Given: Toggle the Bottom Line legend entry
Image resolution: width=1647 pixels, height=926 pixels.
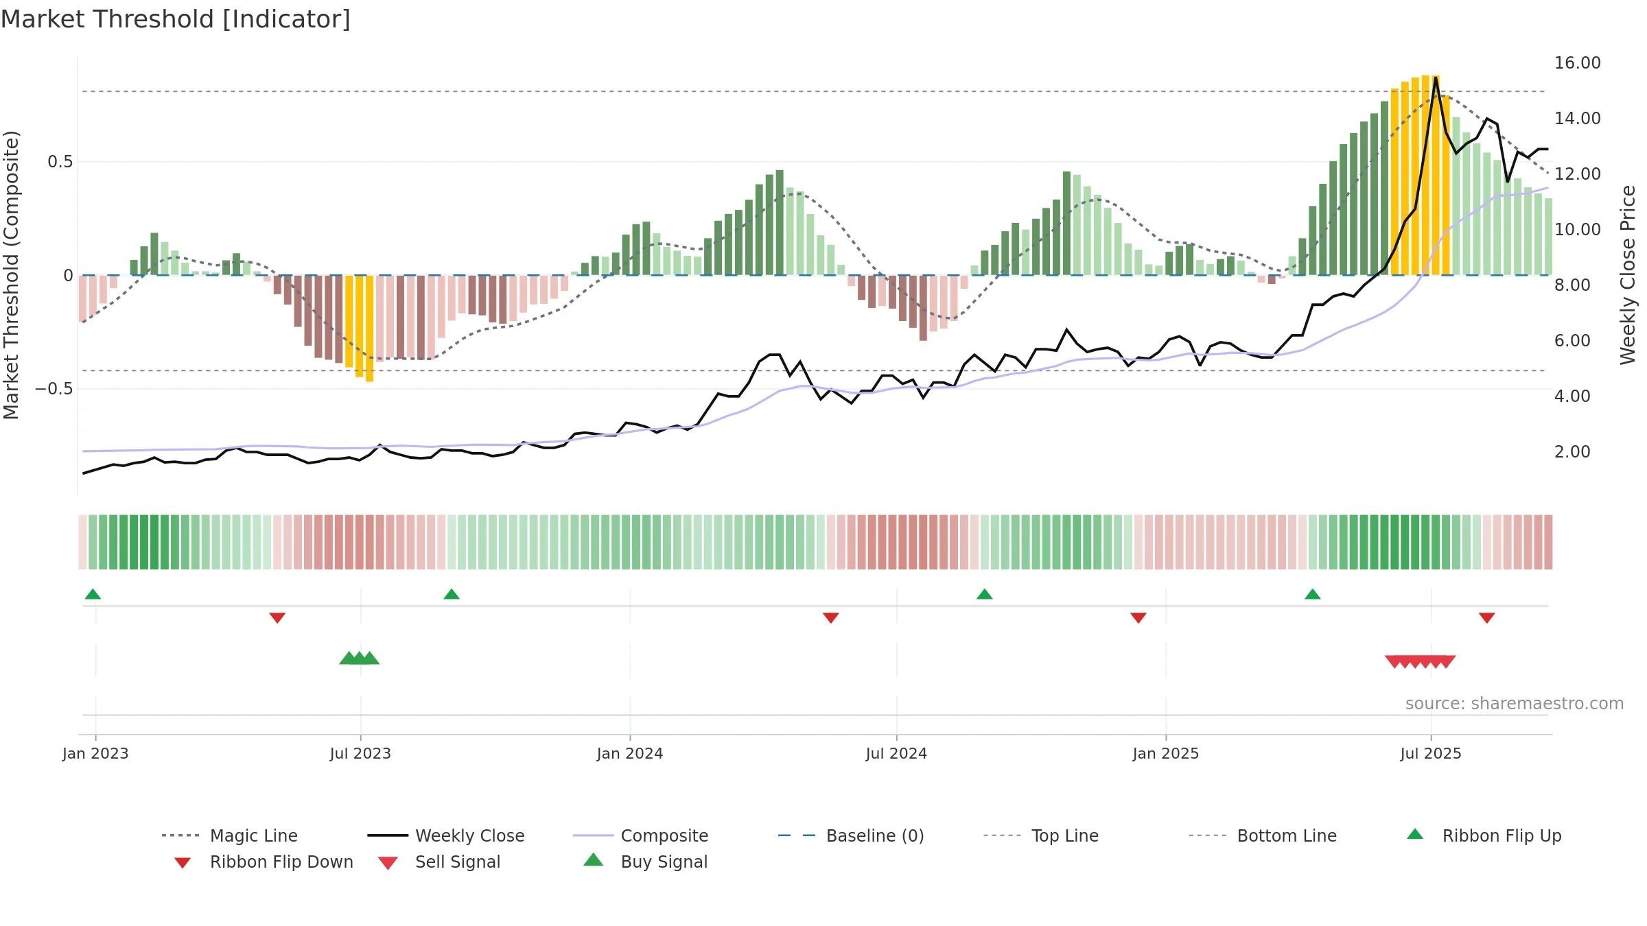Looking at the screenshot, I should [1263, 835].
